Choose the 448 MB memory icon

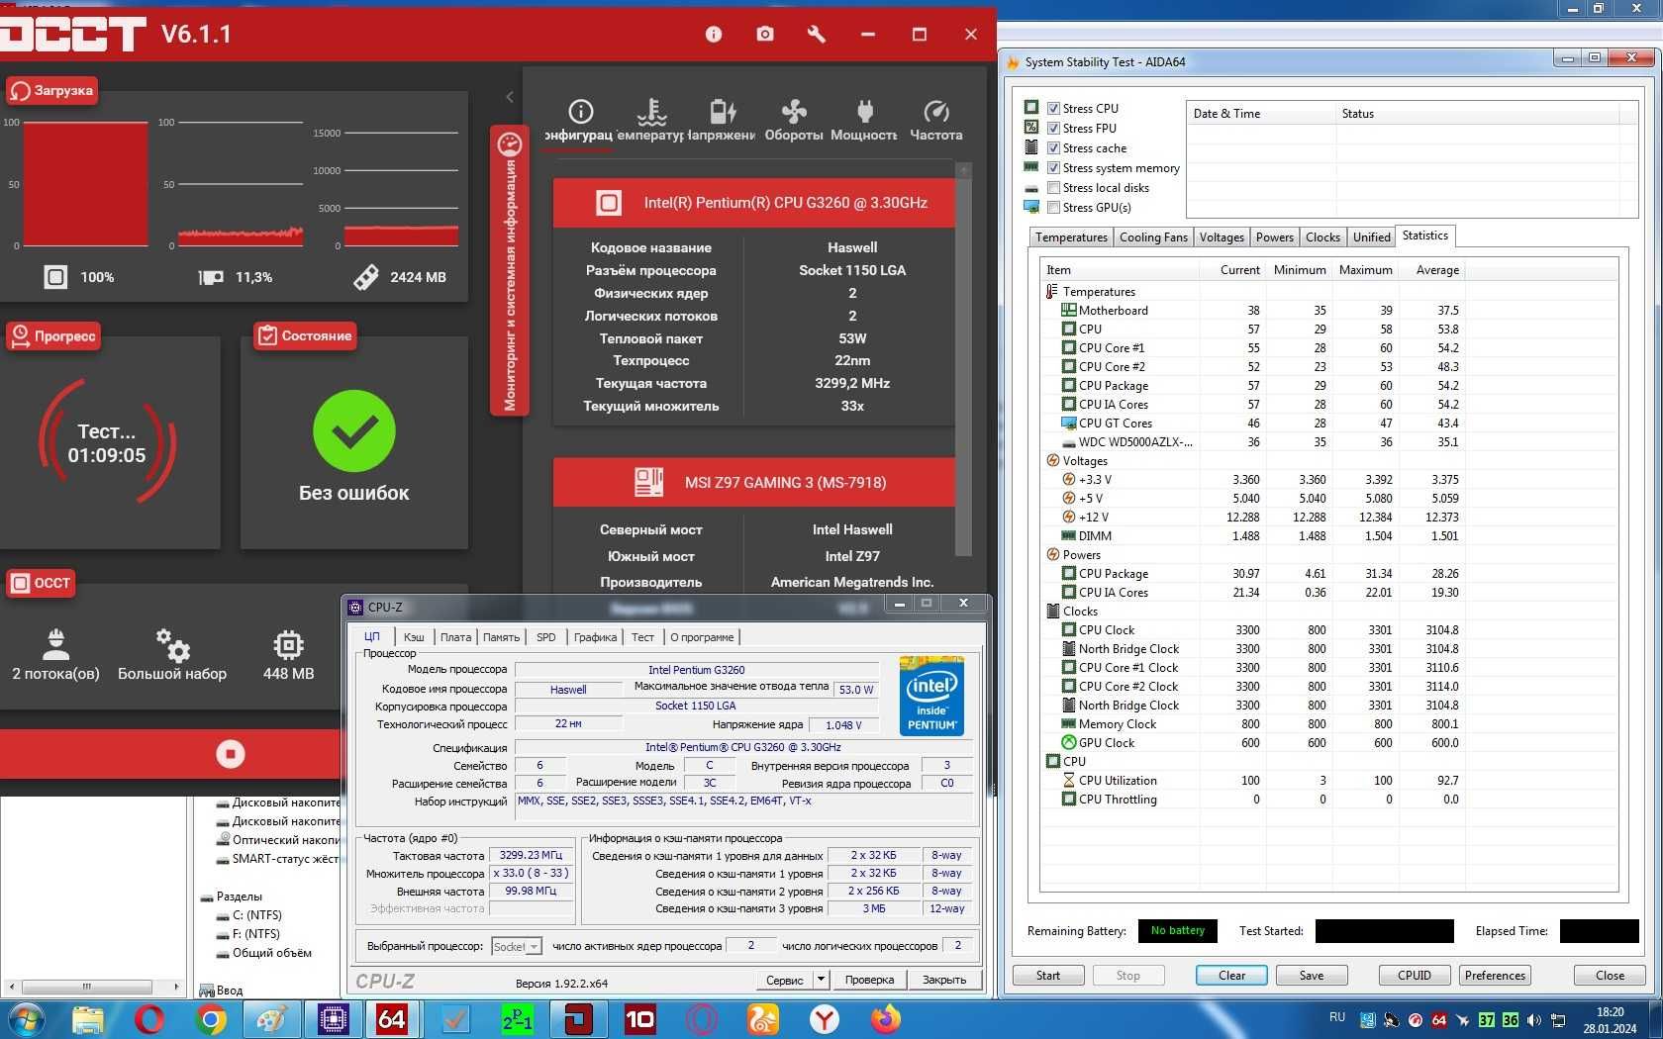tap(288, 644)
